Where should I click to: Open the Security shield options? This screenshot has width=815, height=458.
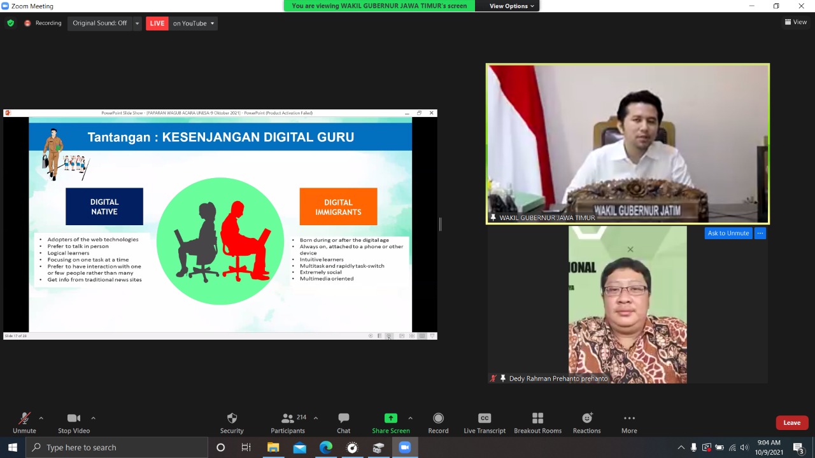coord(232,423)
